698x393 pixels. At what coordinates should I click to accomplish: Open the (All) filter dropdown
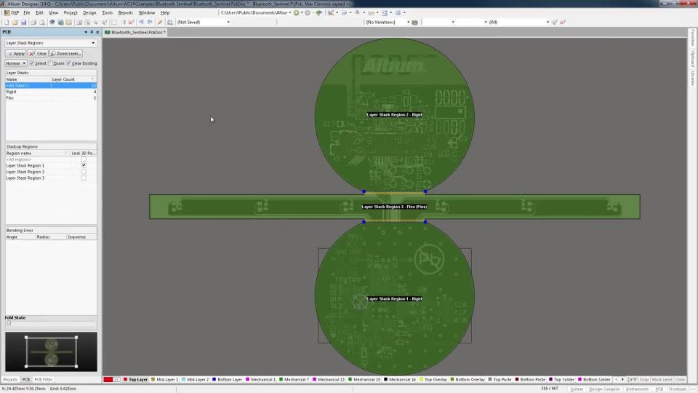coord(547,22)
